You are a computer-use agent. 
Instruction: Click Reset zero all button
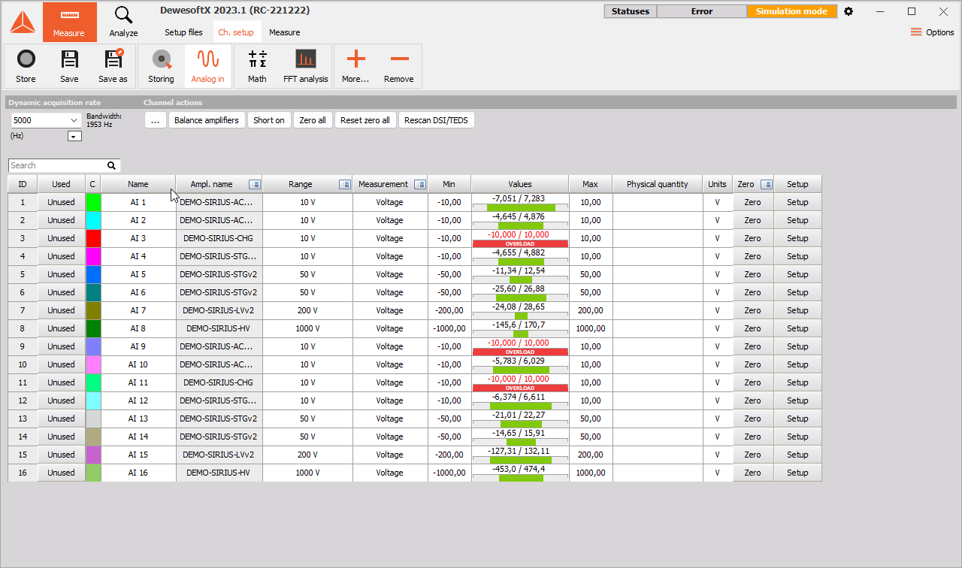[365, 120]
